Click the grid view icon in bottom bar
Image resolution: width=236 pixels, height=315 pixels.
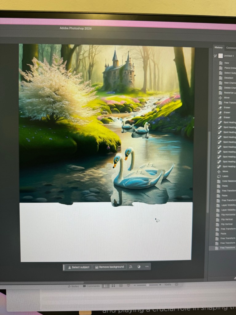(x=113, y=286)
